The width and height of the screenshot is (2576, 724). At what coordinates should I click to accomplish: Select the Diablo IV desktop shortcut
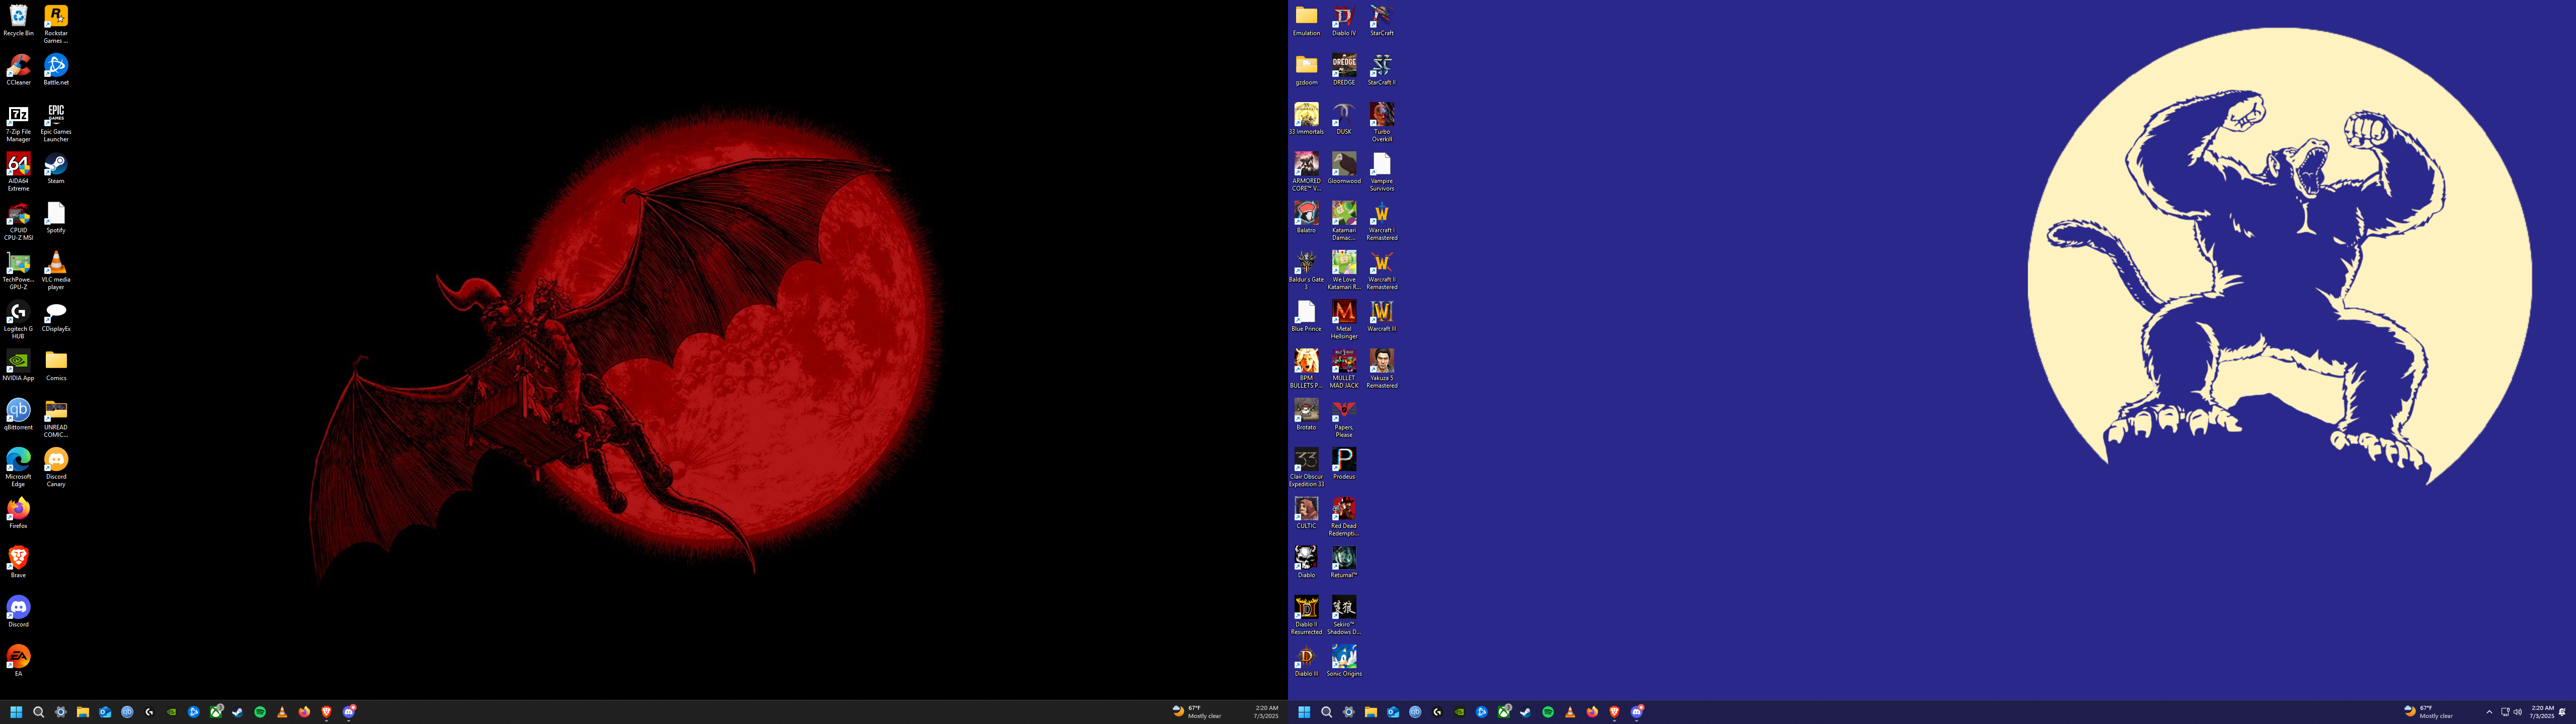pos(1344,21)
